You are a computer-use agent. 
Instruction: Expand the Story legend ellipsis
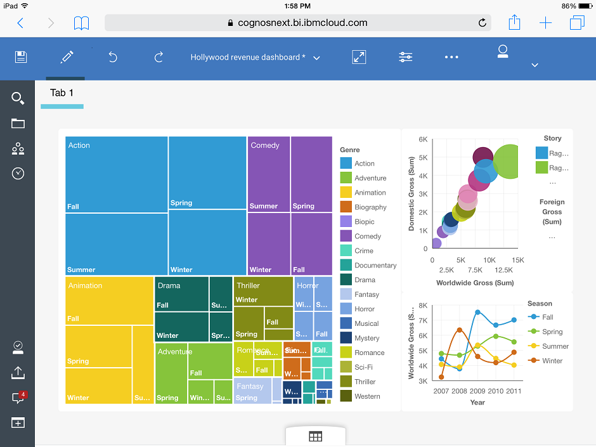(x=551, y=182)
